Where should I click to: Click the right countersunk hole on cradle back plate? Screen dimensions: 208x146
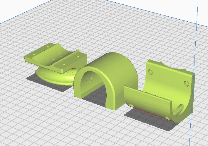[187, 83]
